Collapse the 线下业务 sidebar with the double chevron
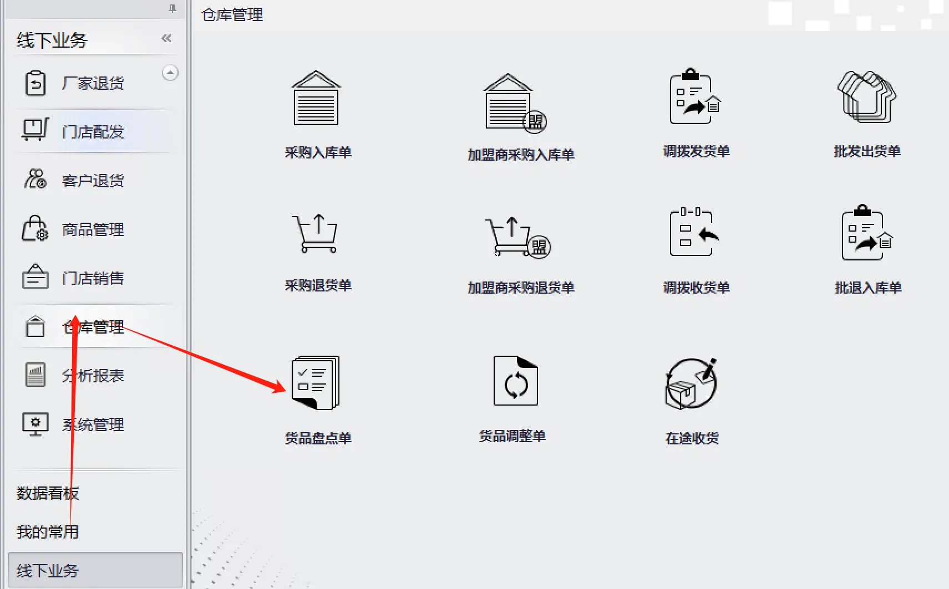The width and height of the screenshot is (949, 589). click(166, 38)
